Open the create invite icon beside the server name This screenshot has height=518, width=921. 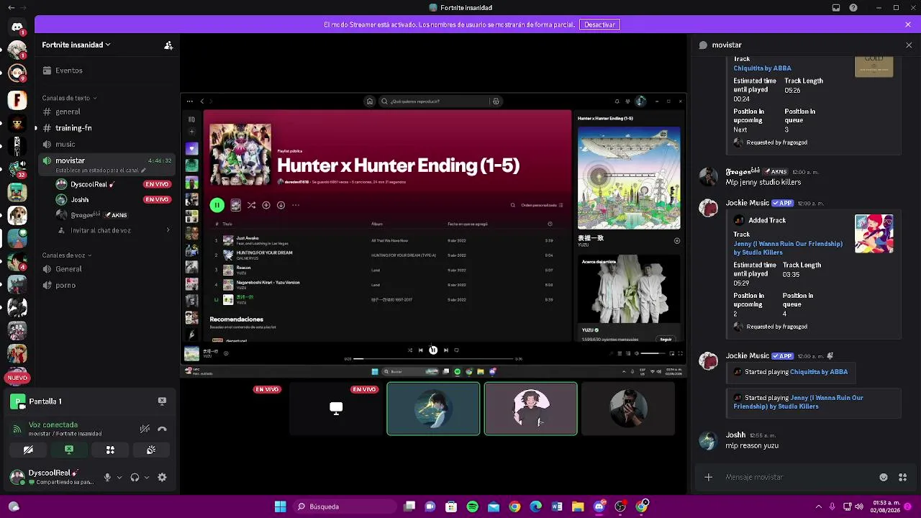point(168,45)
